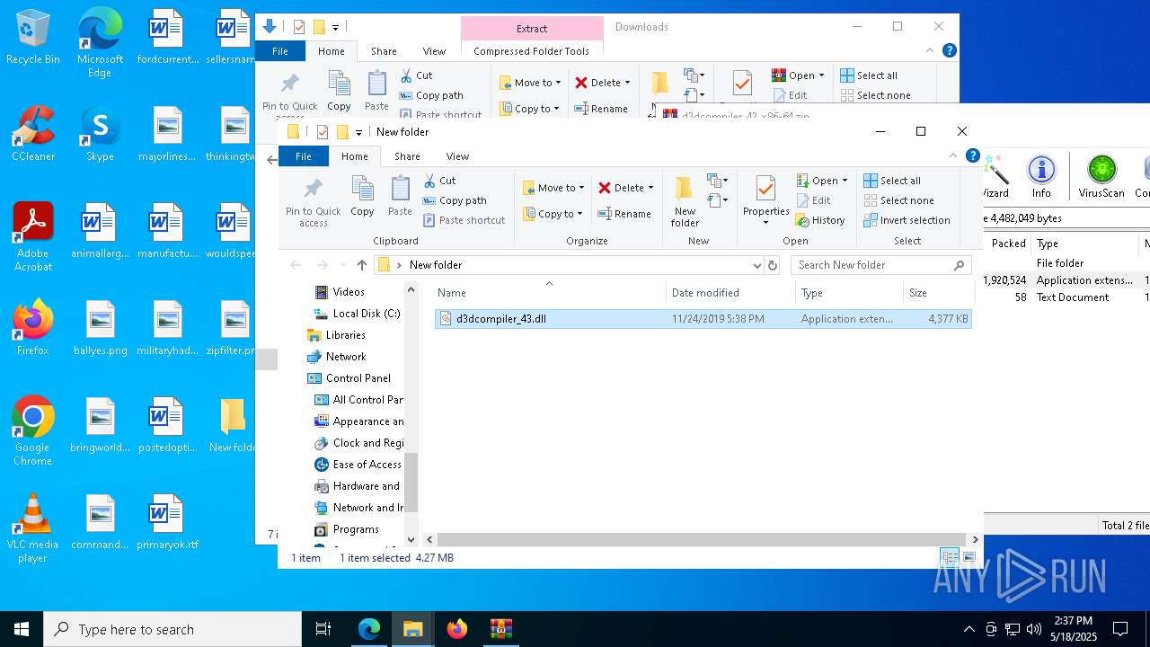Create a New folder via ribbon button
The width and height of the screenshot is (1150, 647).
tap(685, 201)
